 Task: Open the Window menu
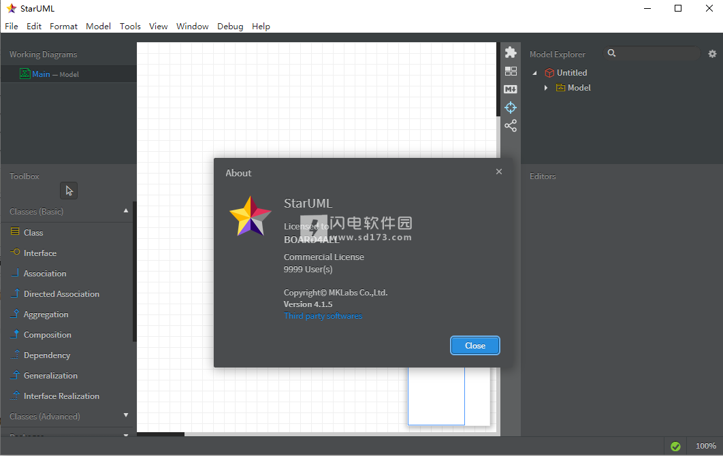coord(192,27)
